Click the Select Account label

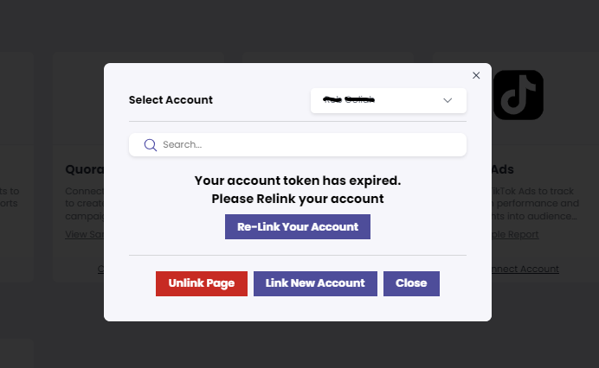[171, 100]
